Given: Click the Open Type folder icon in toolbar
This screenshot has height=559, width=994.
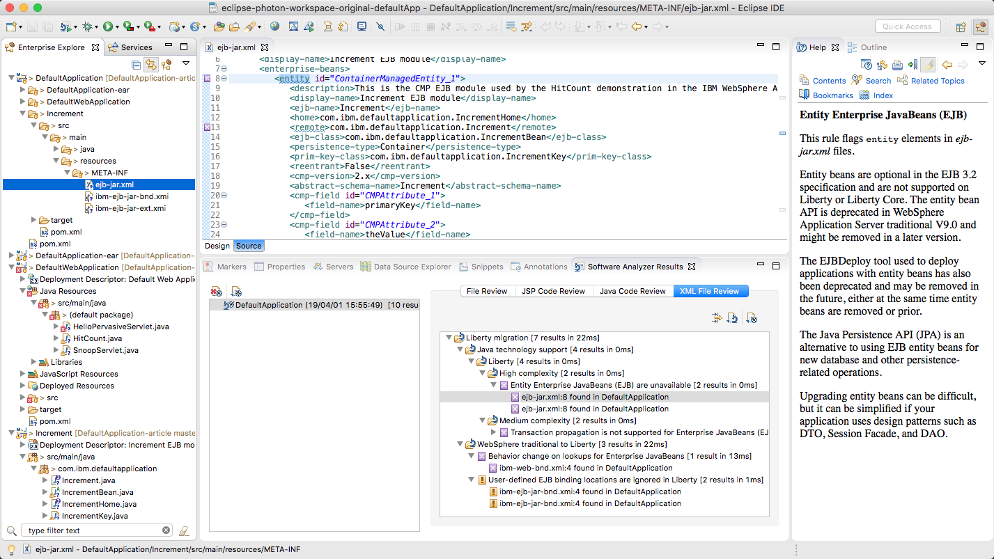Looking at the screenshot, I should (219, 27).
